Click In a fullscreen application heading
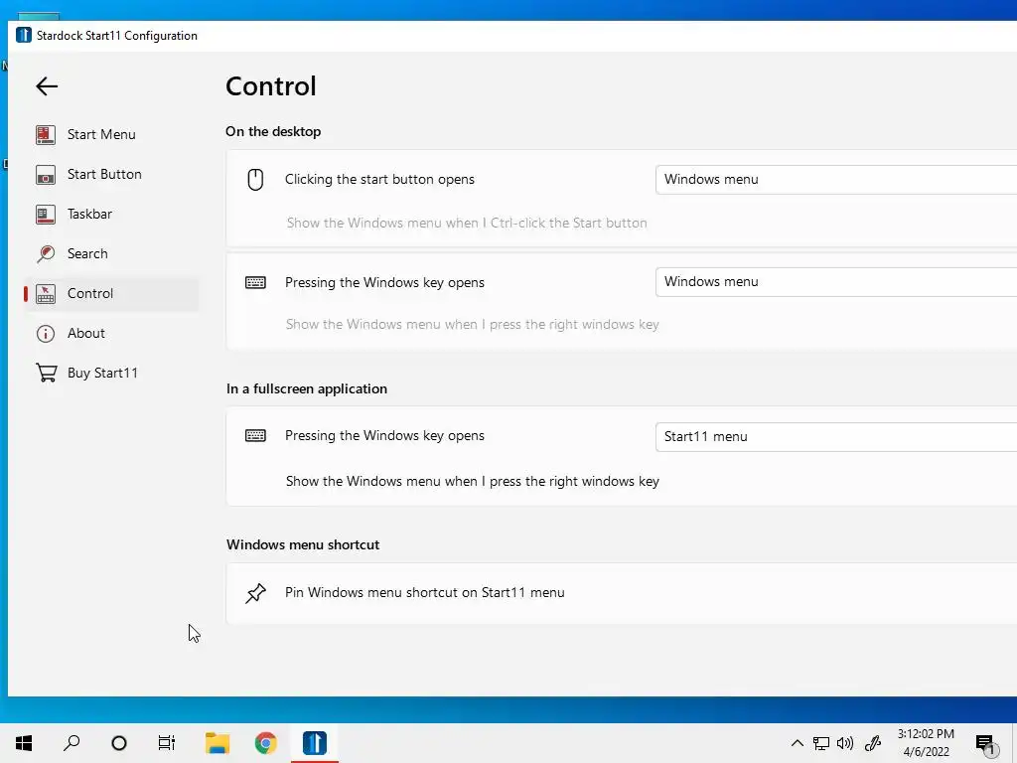 point(307,389)
